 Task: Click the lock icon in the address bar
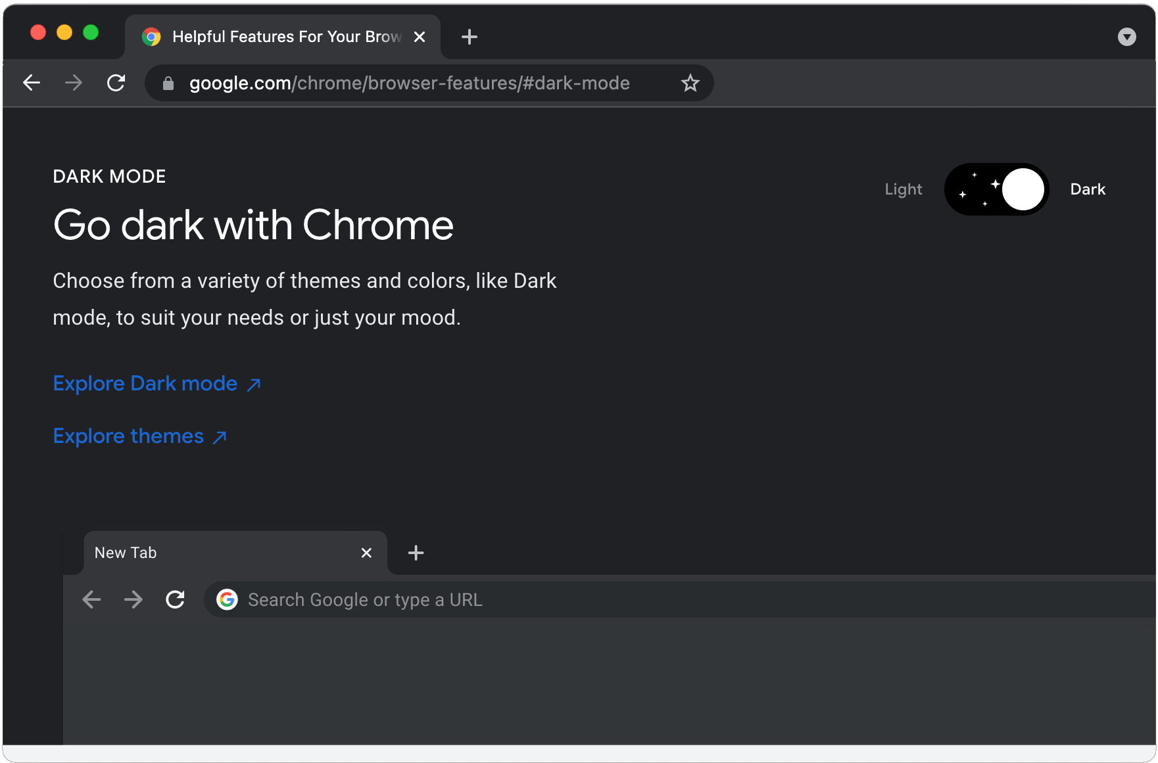pyautogui.click(x=168, y=83)
